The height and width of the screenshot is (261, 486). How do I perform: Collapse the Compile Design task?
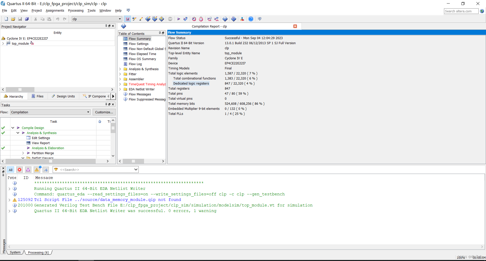(13, 128)
